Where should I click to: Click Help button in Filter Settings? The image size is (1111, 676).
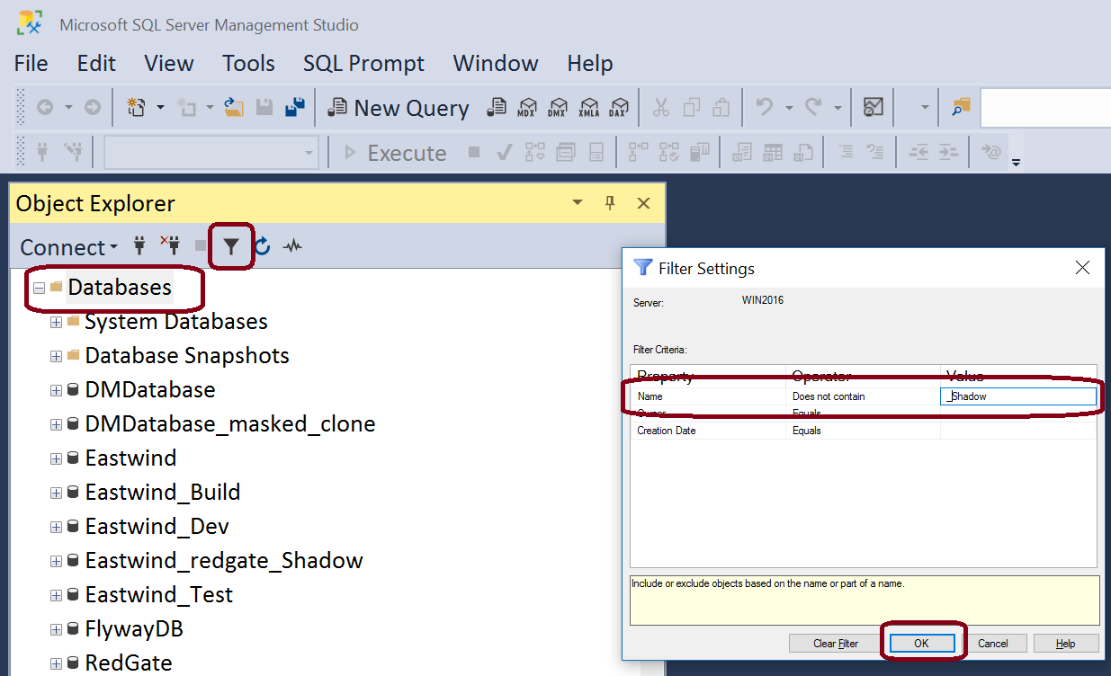point(1066,644)
